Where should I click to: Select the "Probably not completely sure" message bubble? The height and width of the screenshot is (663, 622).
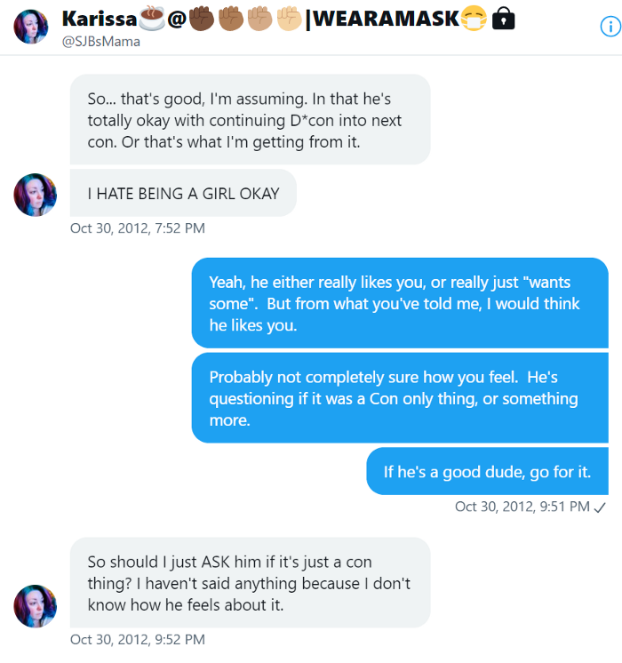tap(400, 398)
